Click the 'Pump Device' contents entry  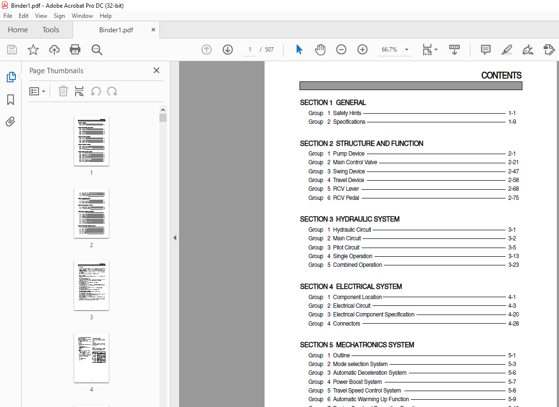pos(349,153)
